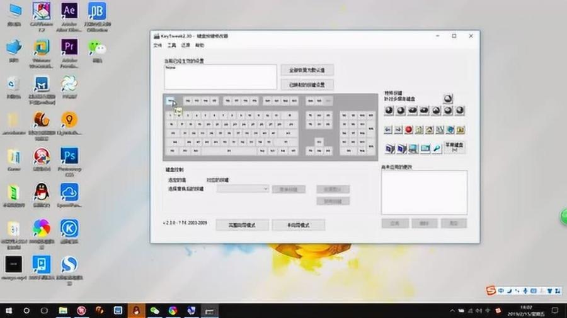567x318 pixels.
Task: Open the 帮助 (Help) menu
Action: click(x=200, y=45)
